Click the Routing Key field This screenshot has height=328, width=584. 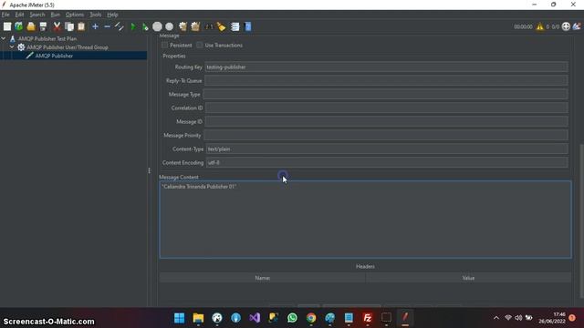coord(386,67)
